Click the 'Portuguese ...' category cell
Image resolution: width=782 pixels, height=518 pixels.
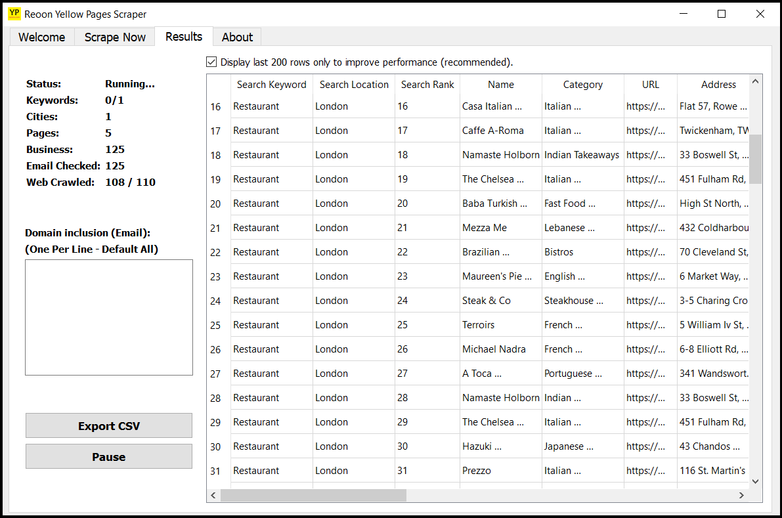point(583,374)
